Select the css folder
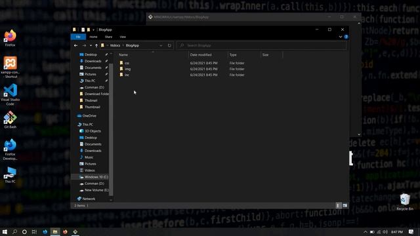The image size is (420, 236). point(127,63)
